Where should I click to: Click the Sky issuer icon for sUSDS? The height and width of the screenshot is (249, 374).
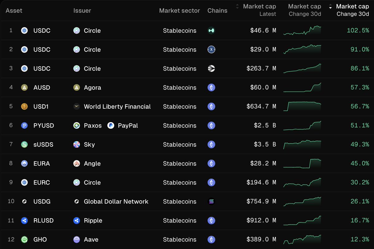(x=77, y=144)
